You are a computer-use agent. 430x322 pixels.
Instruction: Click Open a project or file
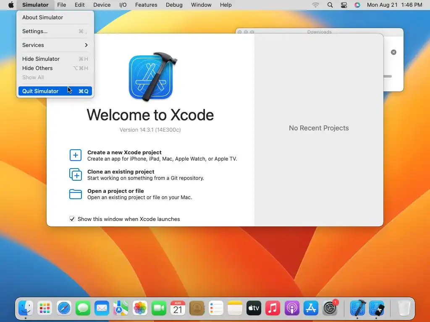click(115, 191)
